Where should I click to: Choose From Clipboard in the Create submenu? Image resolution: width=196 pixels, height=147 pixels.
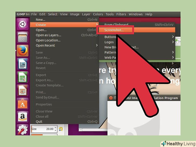pos(137,24)
